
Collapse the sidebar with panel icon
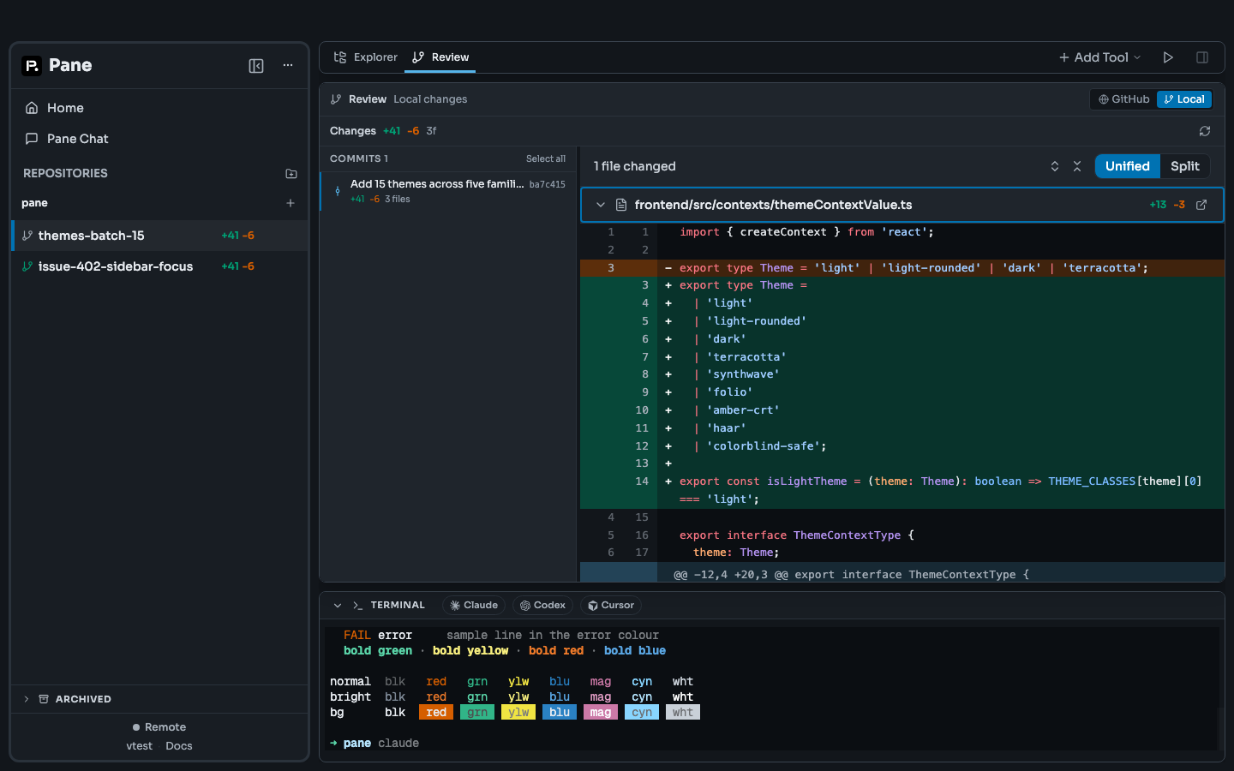[x=256, y=66]
